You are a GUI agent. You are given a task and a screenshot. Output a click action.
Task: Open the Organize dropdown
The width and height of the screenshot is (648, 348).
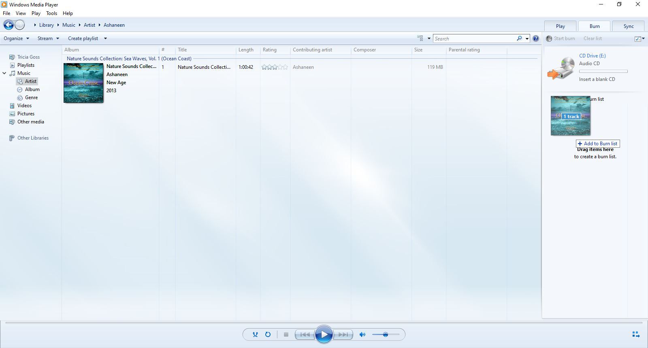point(16,38)
